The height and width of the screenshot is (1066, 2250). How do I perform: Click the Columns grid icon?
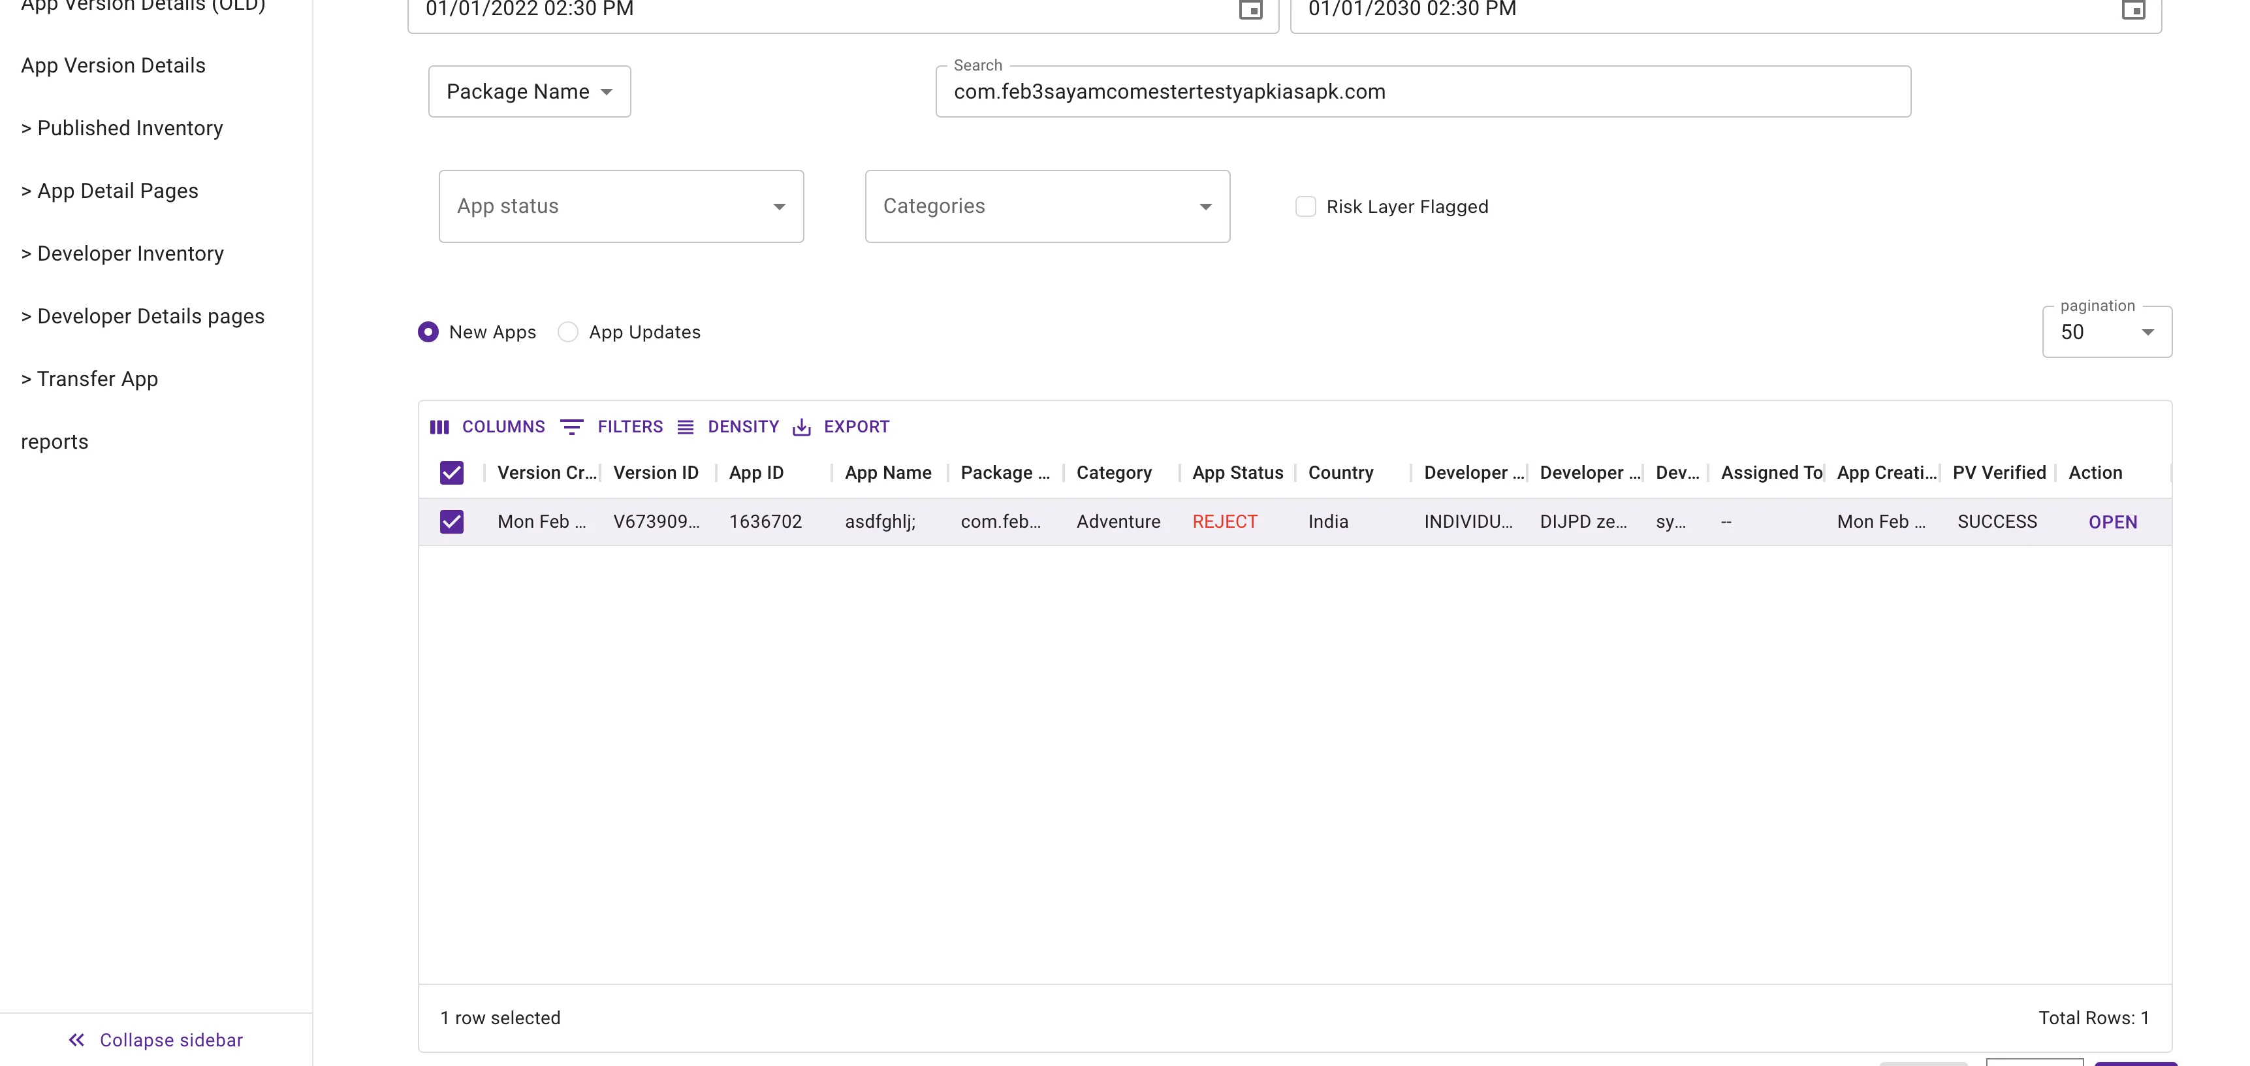(439, 427)
